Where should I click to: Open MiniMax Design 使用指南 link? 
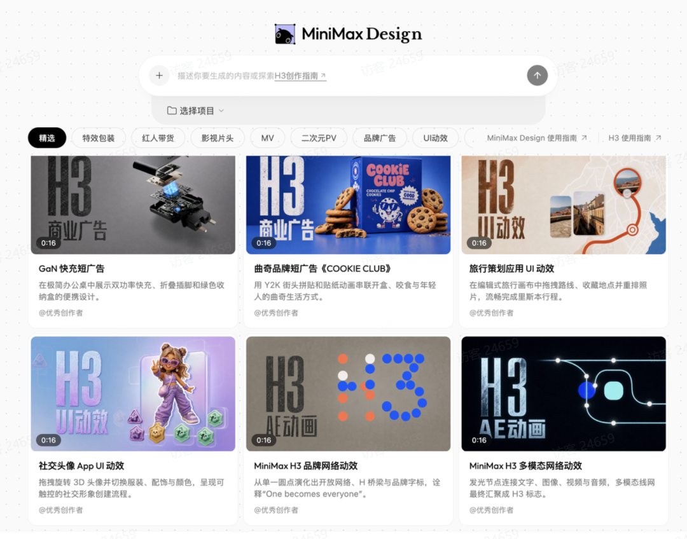(x=537, y=138)
